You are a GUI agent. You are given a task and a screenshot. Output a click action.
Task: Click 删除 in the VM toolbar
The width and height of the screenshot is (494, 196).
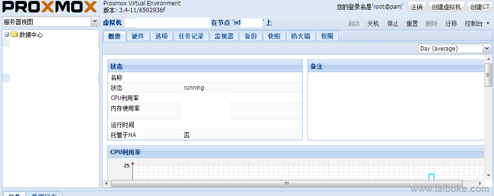coord(432,23)
